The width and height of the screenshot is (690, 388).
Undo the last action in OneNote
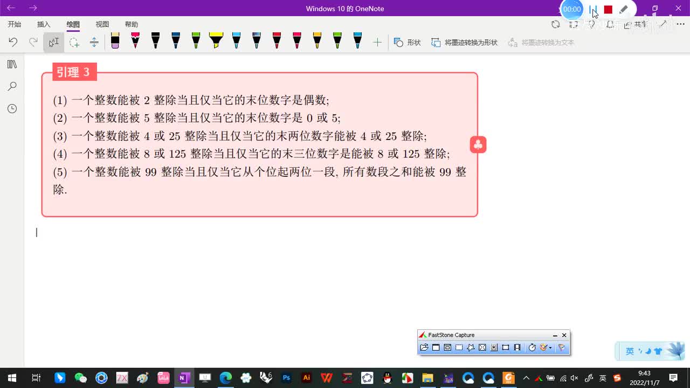coord(13,42)
